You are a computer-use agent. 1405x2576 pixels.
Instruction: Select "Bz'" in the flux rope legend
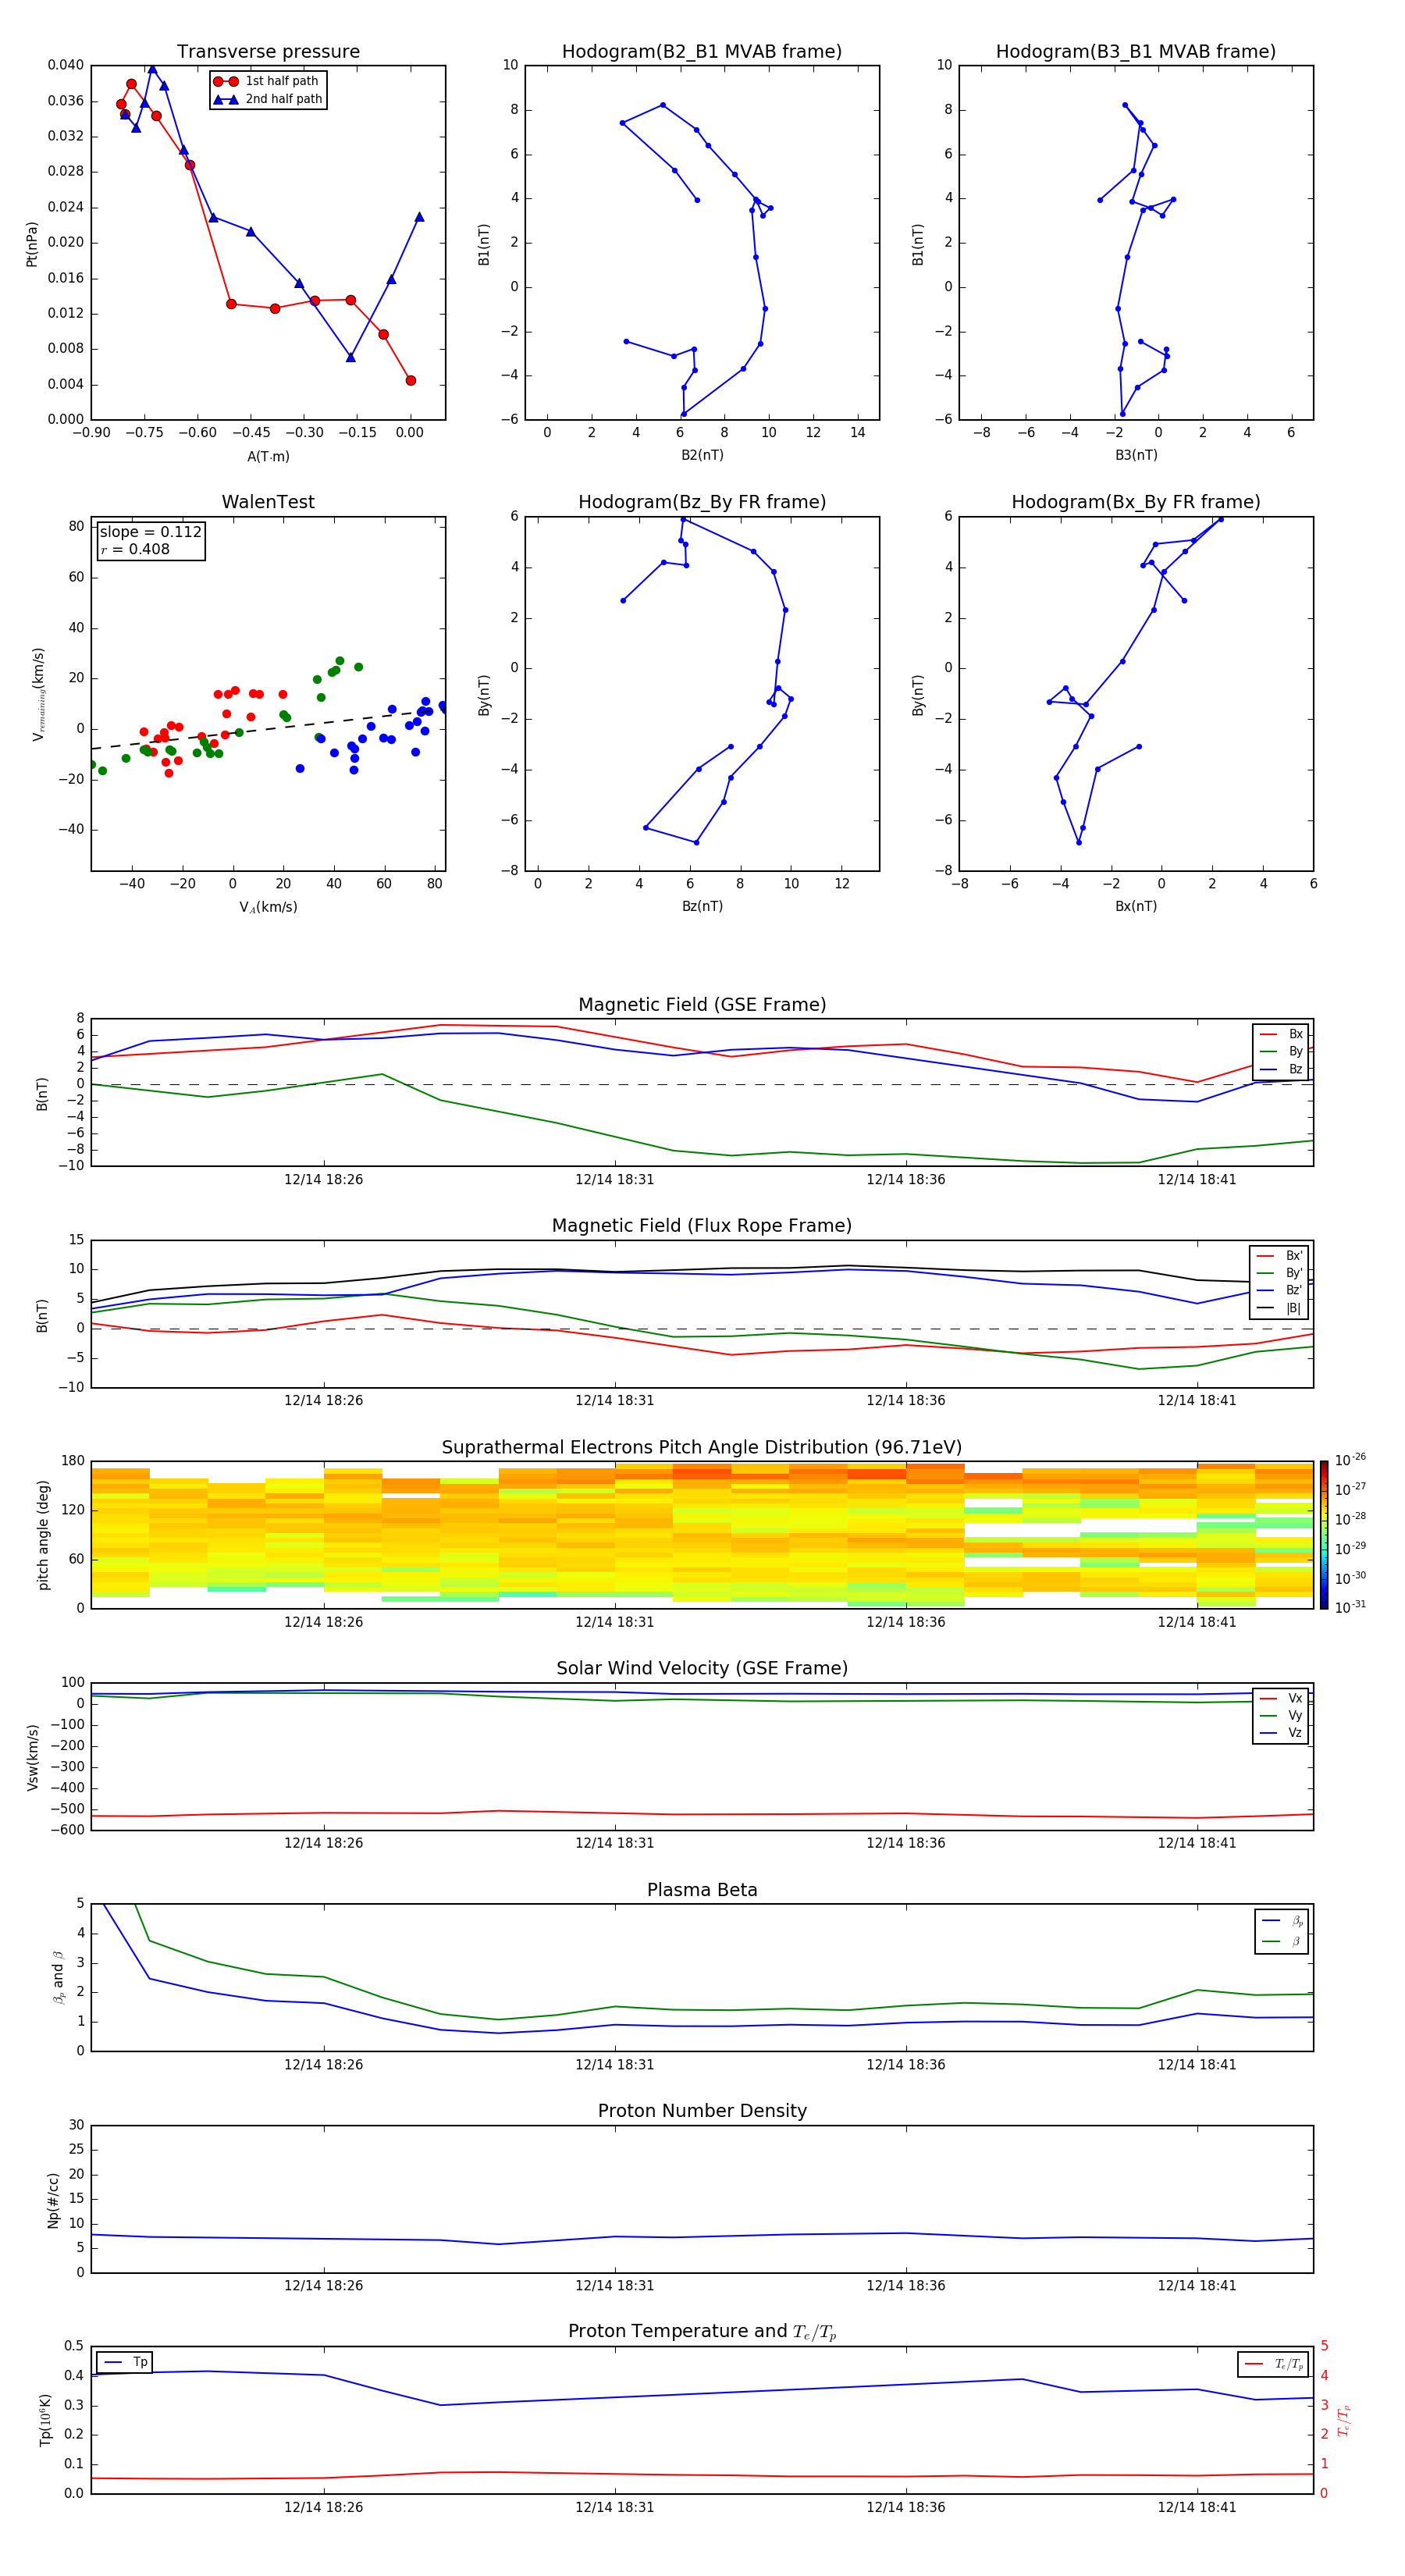[x=1279, y=1290]
